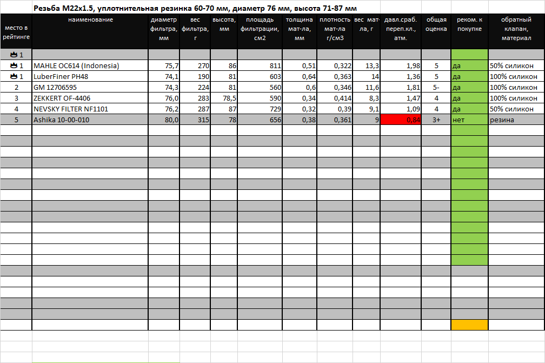The width and height of the screenshot is (545, 363).
Task: Click rank "2" beside GM 12706595
Action: click(x=16, y=87)
